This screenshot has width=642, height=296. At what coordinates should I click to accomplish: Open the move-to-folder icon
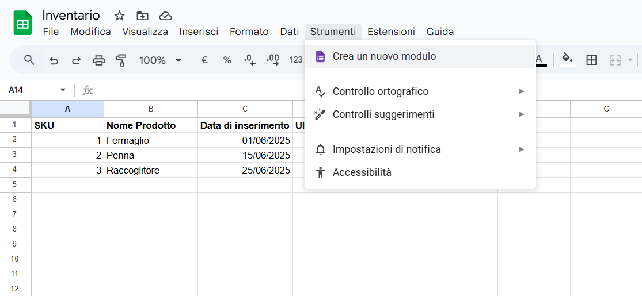[142, 16]
